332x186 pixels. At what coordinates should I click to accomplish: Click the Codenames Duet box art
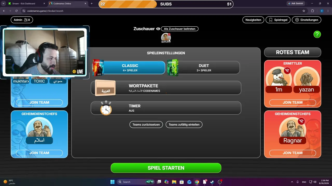coord(172,68)
